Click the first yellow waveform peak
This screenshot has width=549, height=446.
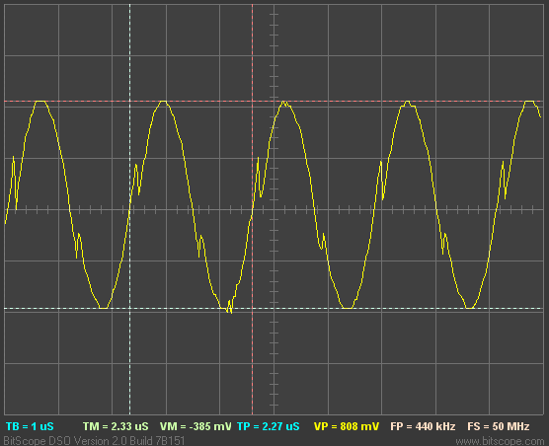(x=40, y=102)
